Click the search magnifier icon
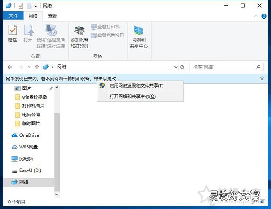Screen dimensions: 271x209 (259, 67)
